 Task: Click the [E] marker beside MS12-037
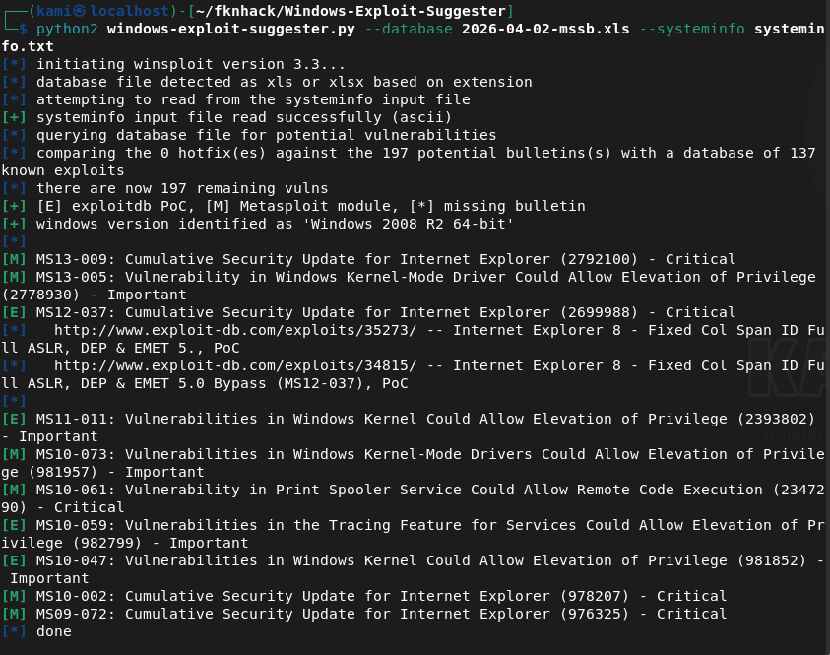click(x=15, y=312)
